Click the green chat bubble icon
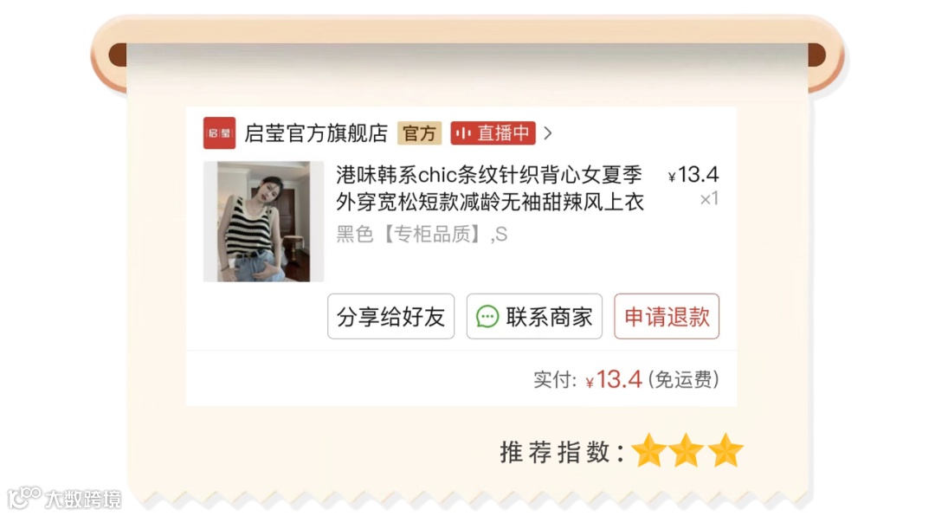This screenshot has height=516, width=935. click(x=487, y=317)
